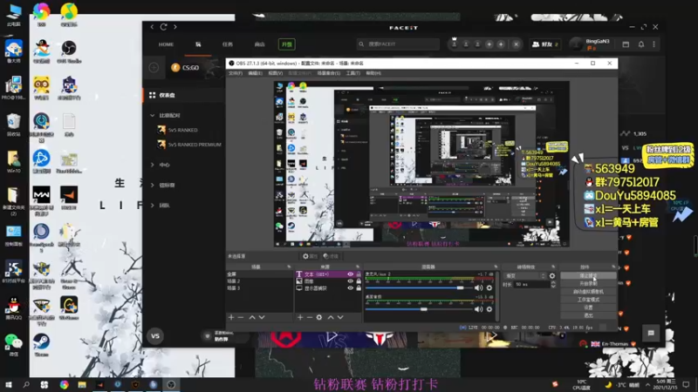Go back in FACEIT client

click(152, 27)
